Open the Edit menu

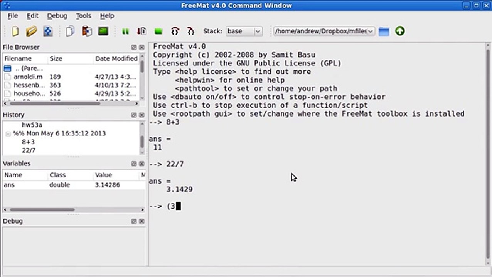pyautogui.click(x=32, y=16)
